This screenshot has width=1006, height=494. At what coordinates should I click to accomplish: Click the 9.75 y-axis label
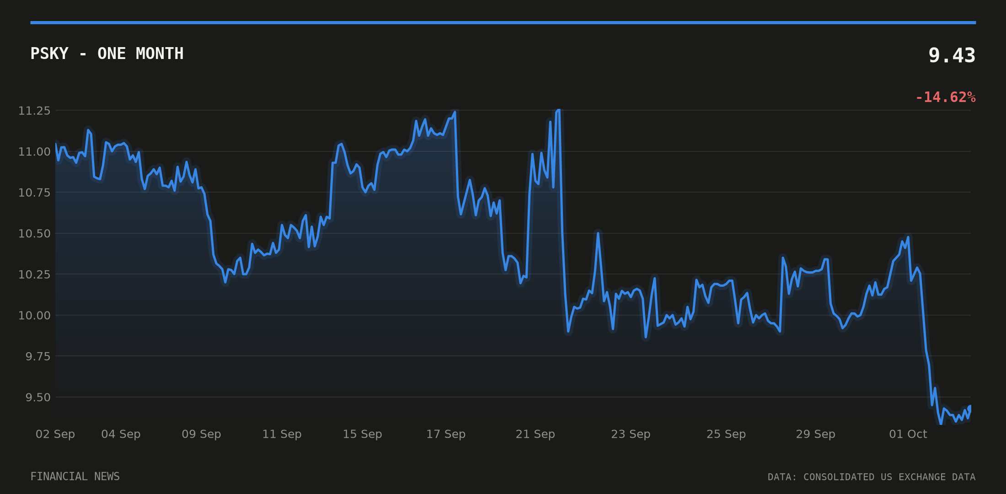(x=38, y=356)
